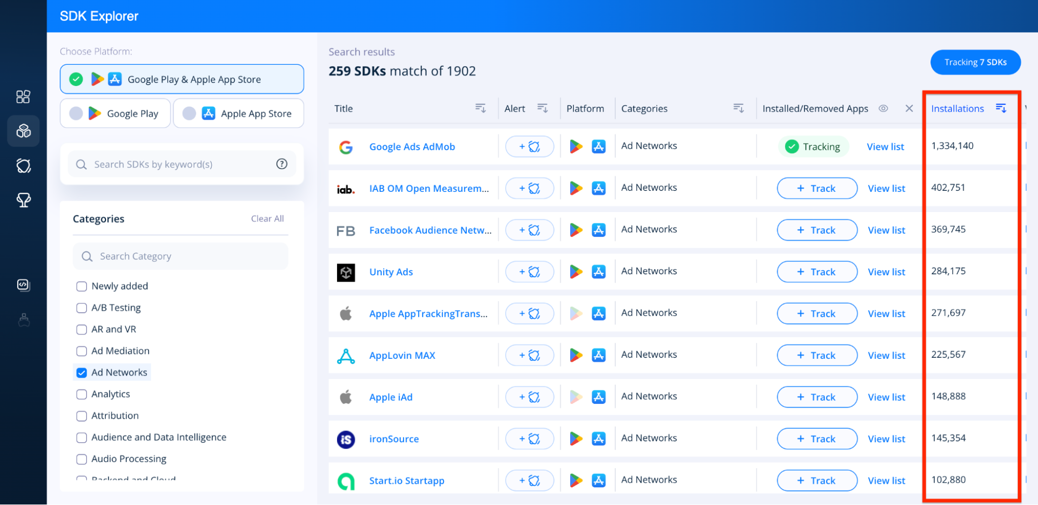Image resolution: width=1038 pixels, height=505 pixels.
Task: Click the Unity Ads logo icon
Action: pyautogui.click(x=346, y=272)
